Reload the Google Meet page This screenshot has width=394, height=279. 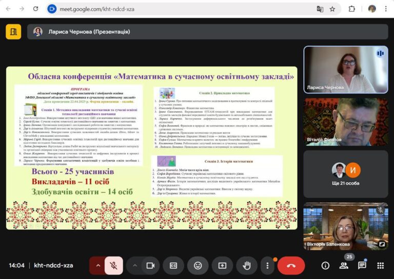point(35,9)
